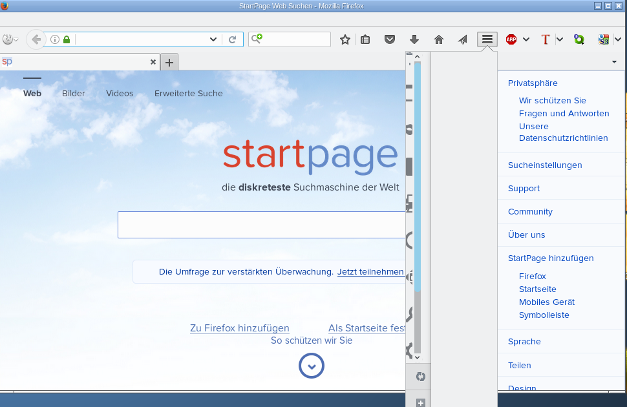627x407 pixels.
Task: Focus the StartPage search input field
Action: click(x=262, y=225)
